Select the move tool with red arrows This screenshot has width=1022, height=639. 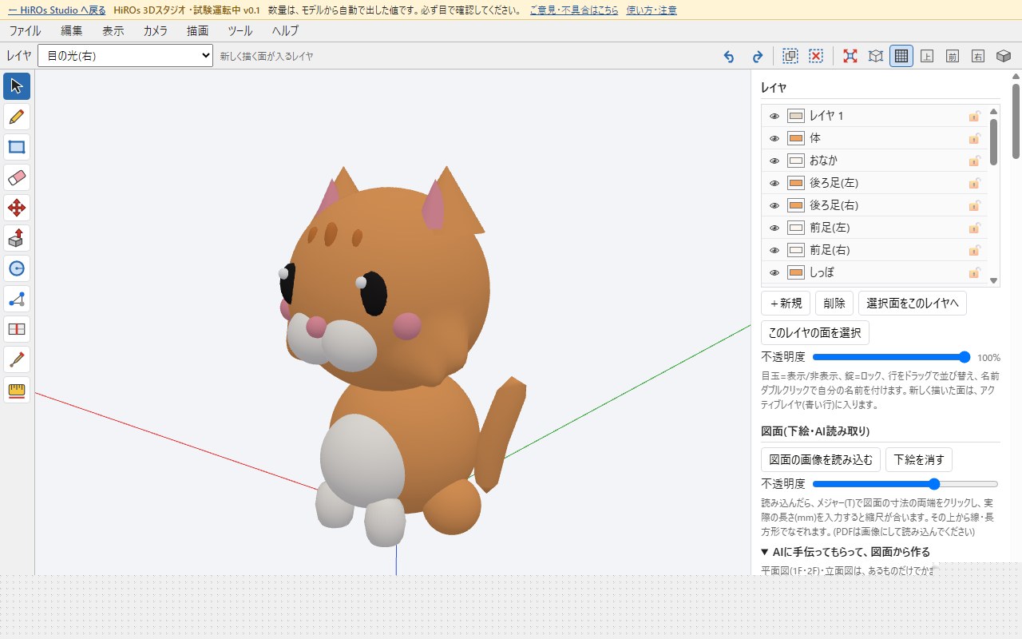[x=17, y=208]
